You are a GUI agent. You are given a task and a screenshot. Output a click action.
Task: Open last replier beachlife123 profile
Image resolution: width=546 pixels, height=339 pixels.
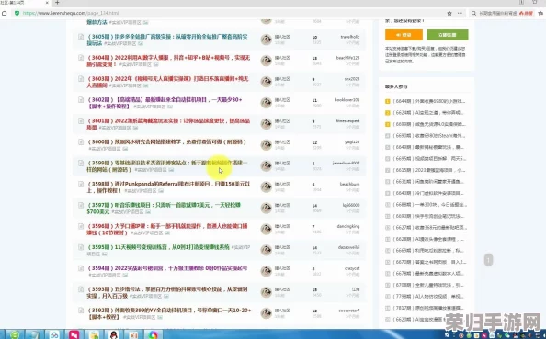347,58
